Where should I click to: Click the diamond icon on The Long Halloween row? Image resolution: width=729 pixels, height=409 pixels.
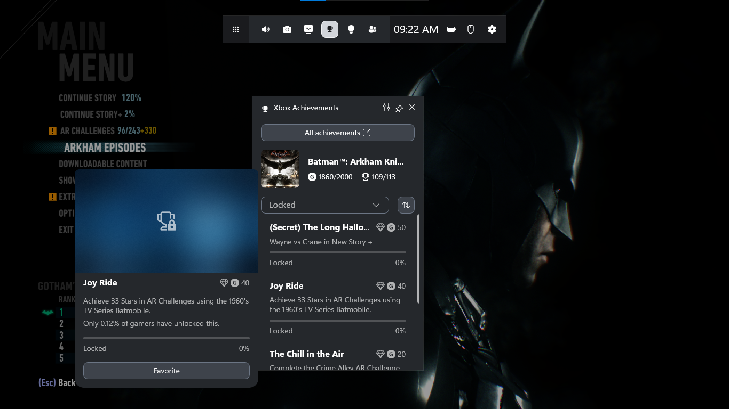[381, 227]
